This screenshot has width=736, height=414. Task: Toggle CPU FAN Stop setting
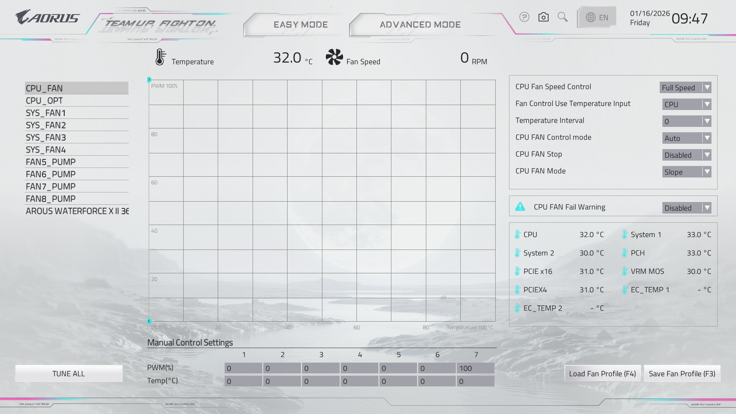click(687, 155)
